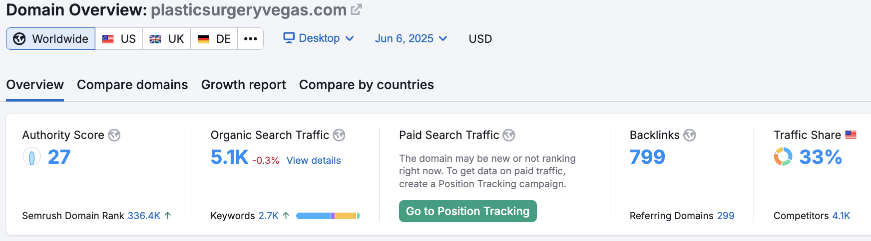Select Worldwide database toggle

[51, 39]
